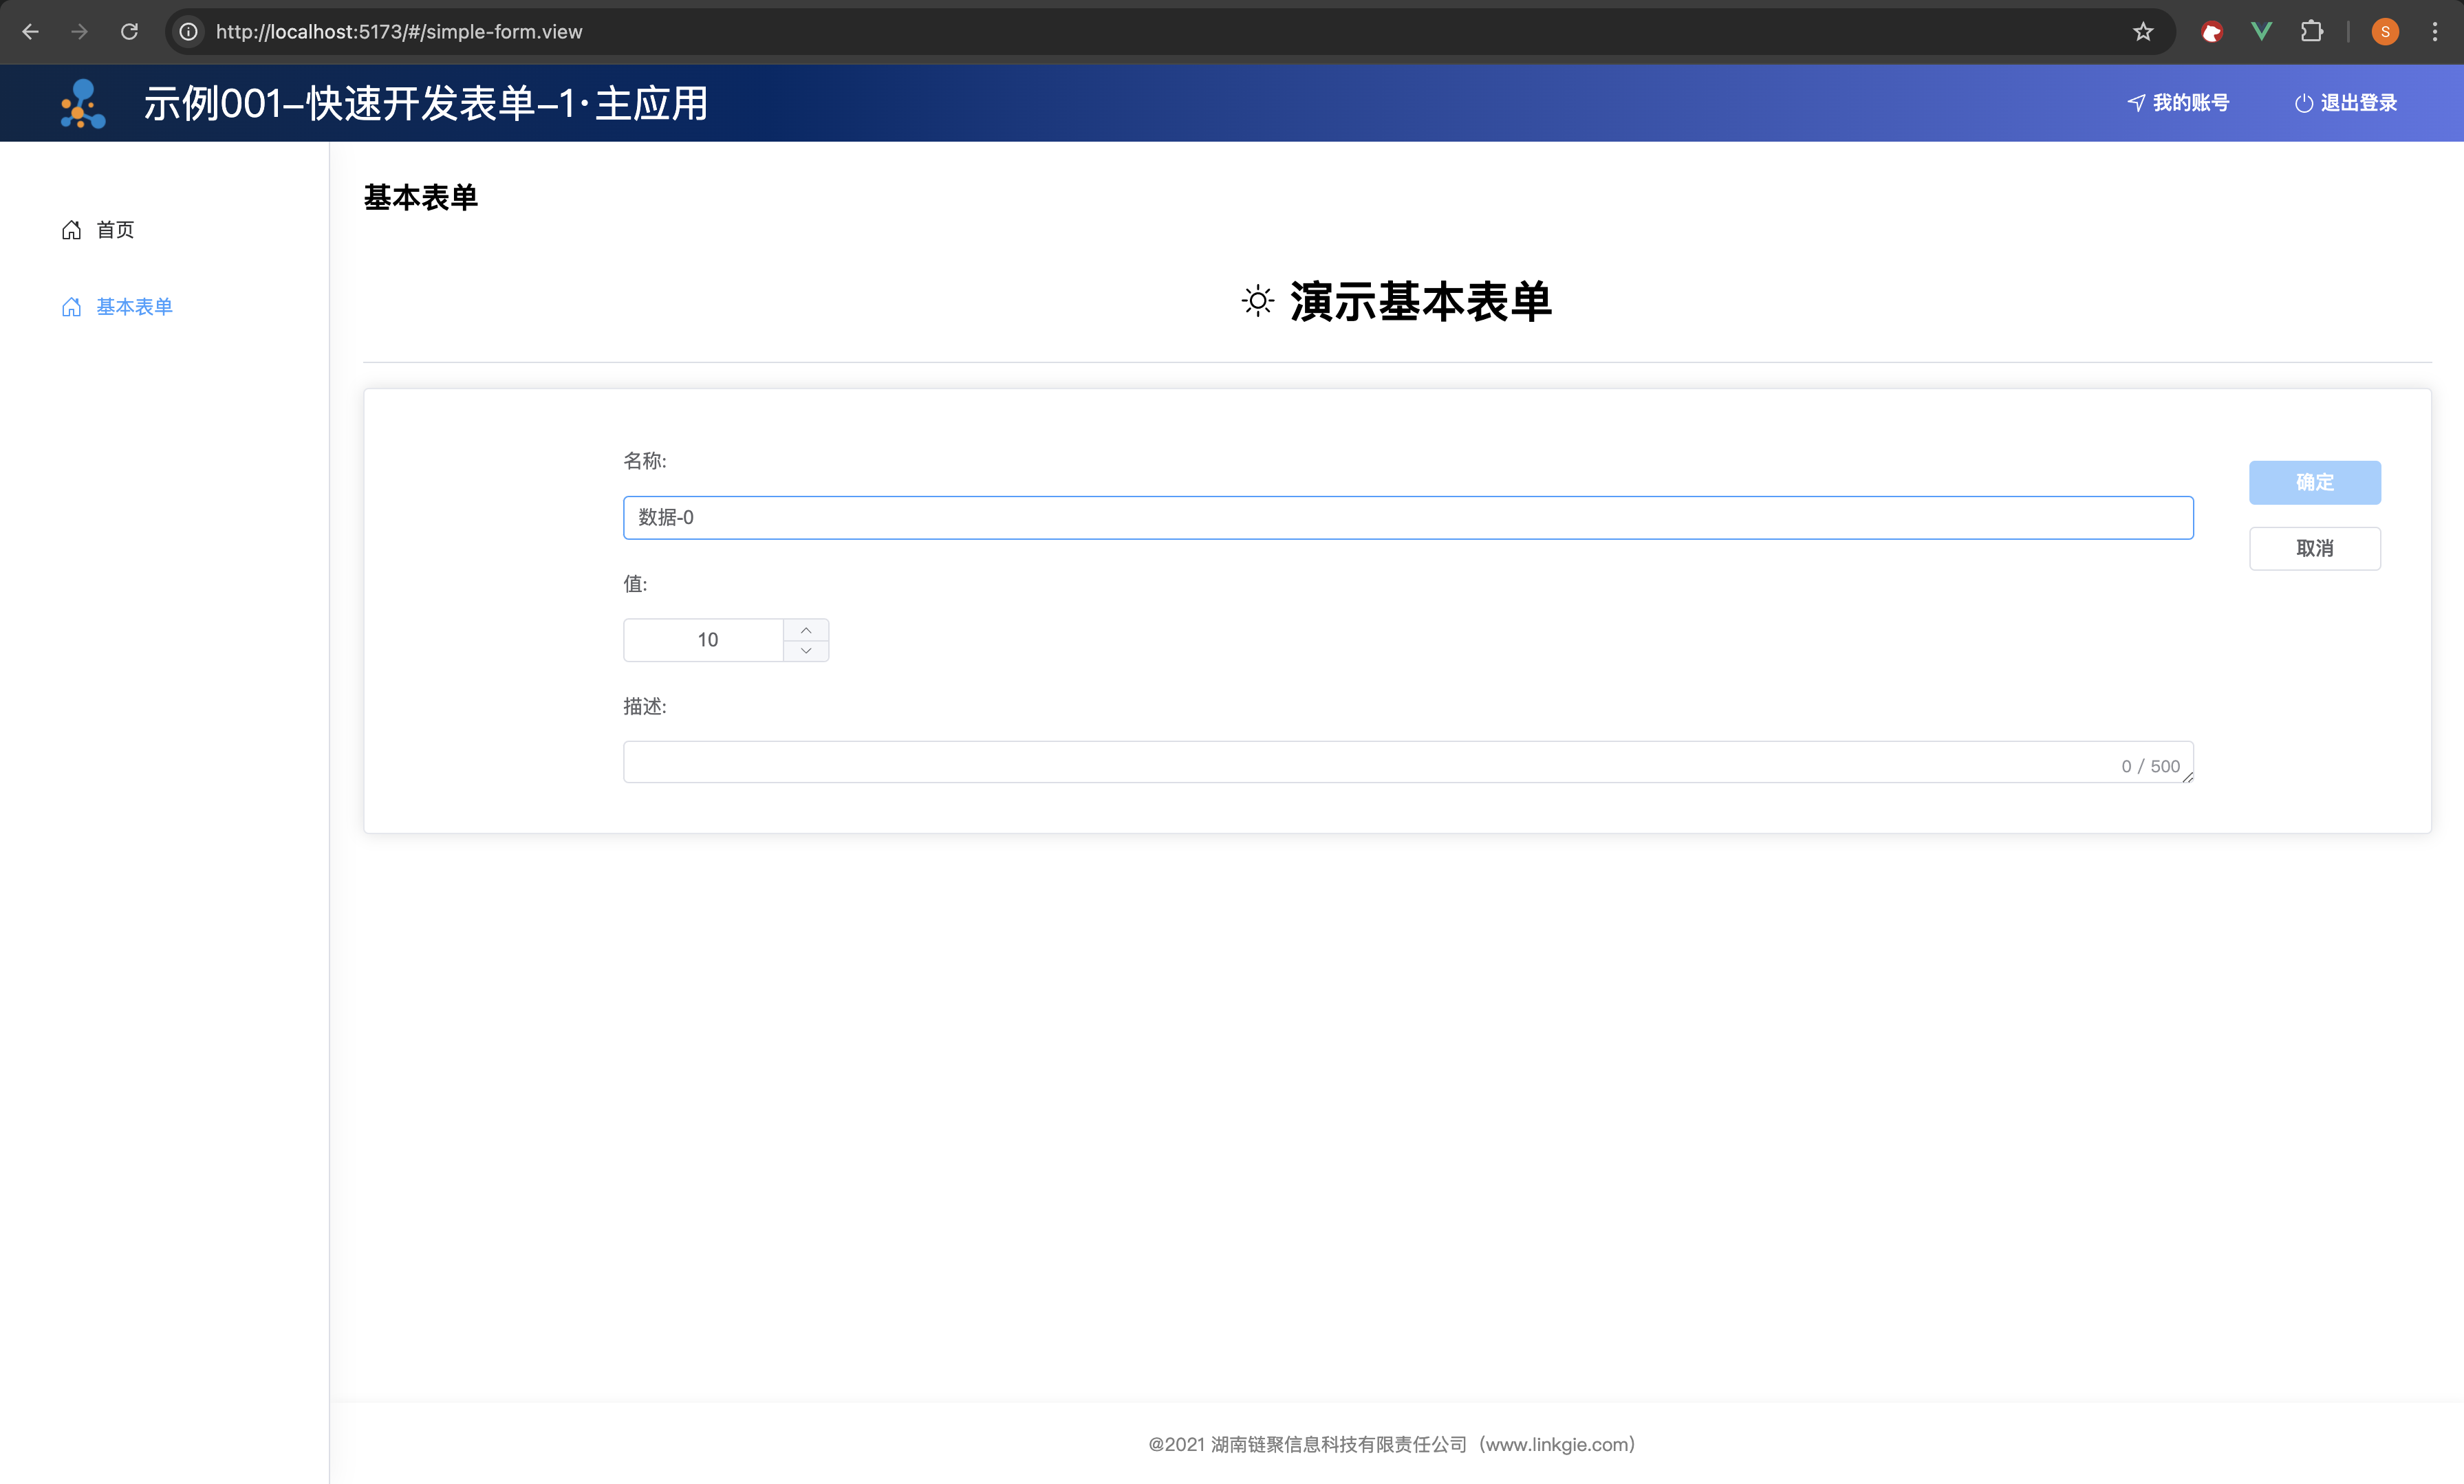
Task: Click the 退出登录 power icon
Action: click(x=2304, y=103)
